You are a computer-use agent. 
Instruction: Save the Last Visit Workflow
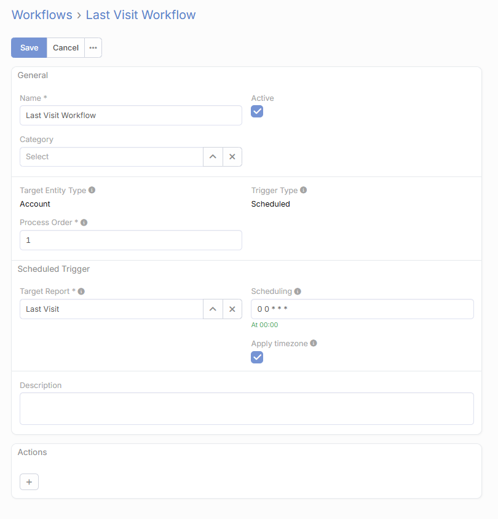tap(29, 48)
